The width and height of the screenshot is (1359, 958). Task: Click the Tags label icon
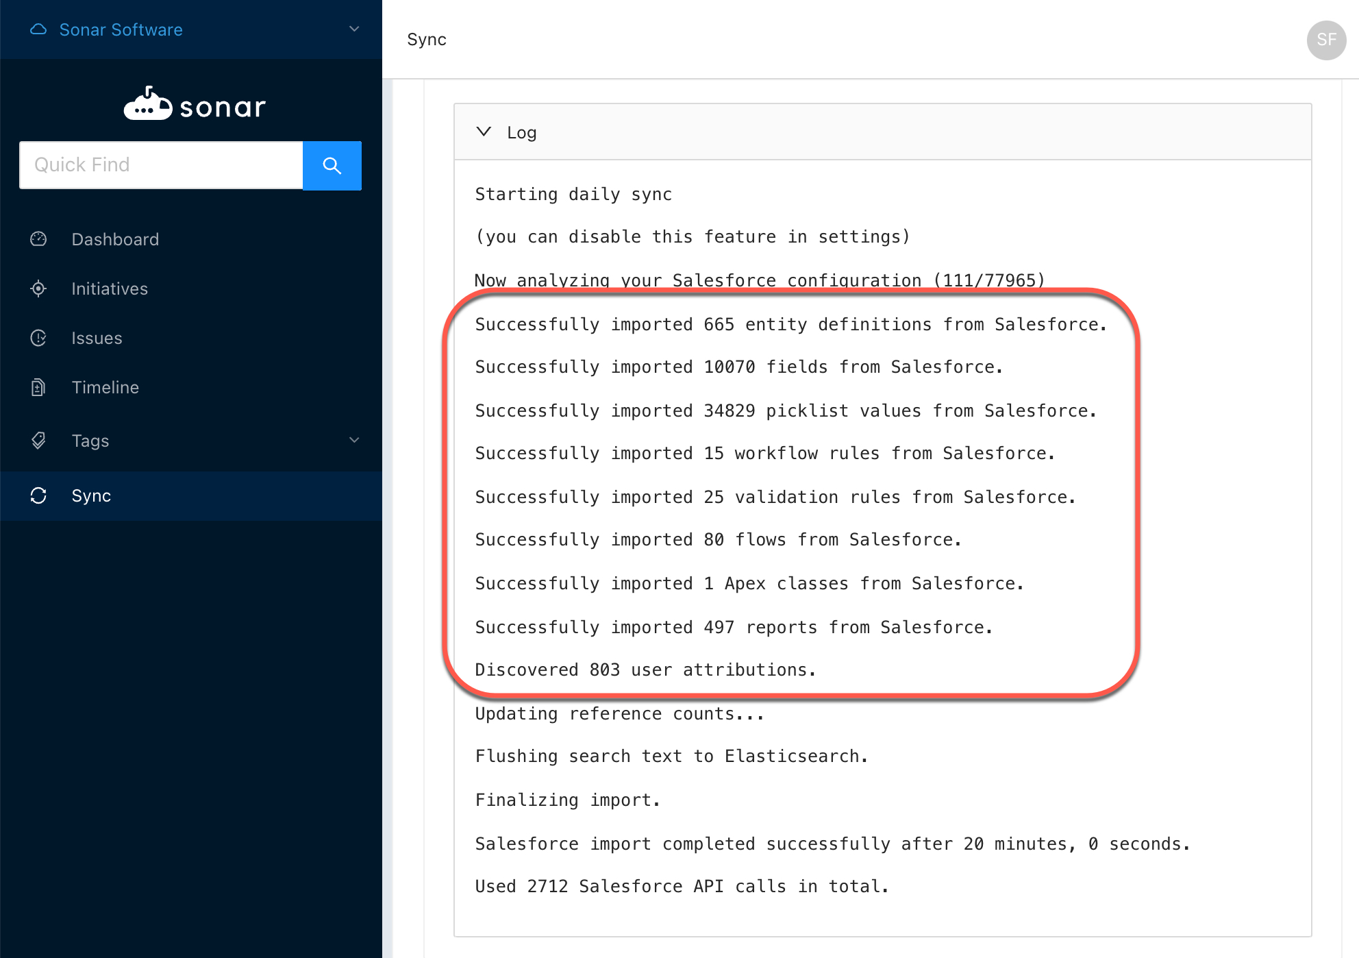pyautogui.click(x=38, y=441)
